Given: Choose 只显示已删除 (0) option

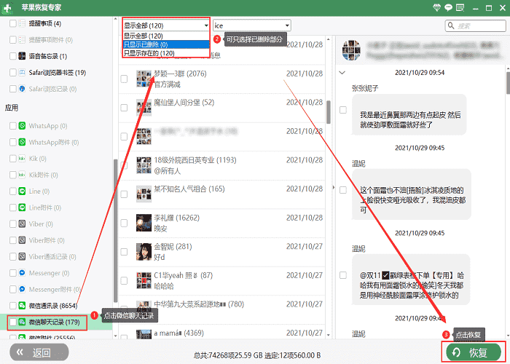Looking at the screenshot, I should click(x=166, y=44).
